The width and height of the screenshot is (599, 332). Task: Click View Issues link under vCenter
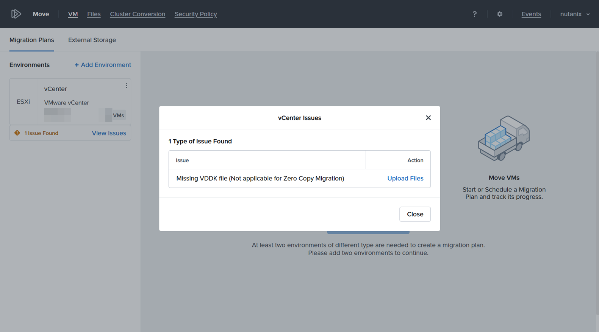(x=109, y=133)
